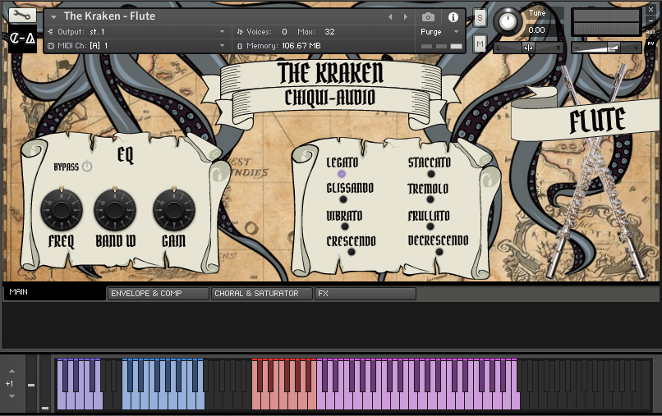Shift keyboard octave down arrow
The height and width of the screenshot is (416, 662).
tap(11, 396)
